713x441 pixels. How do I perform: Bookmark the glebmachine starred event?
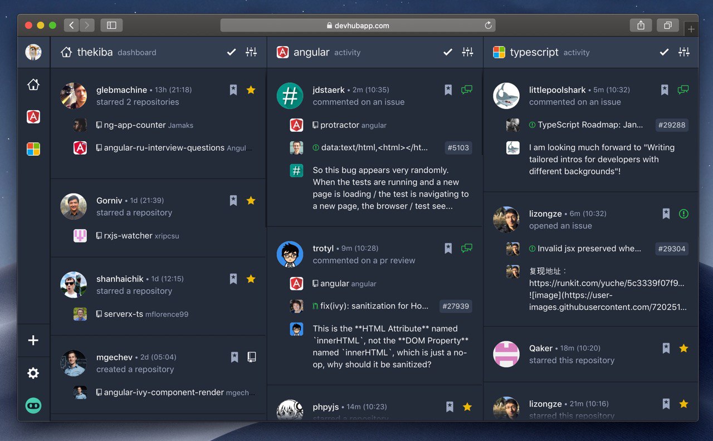pos(233,90)
